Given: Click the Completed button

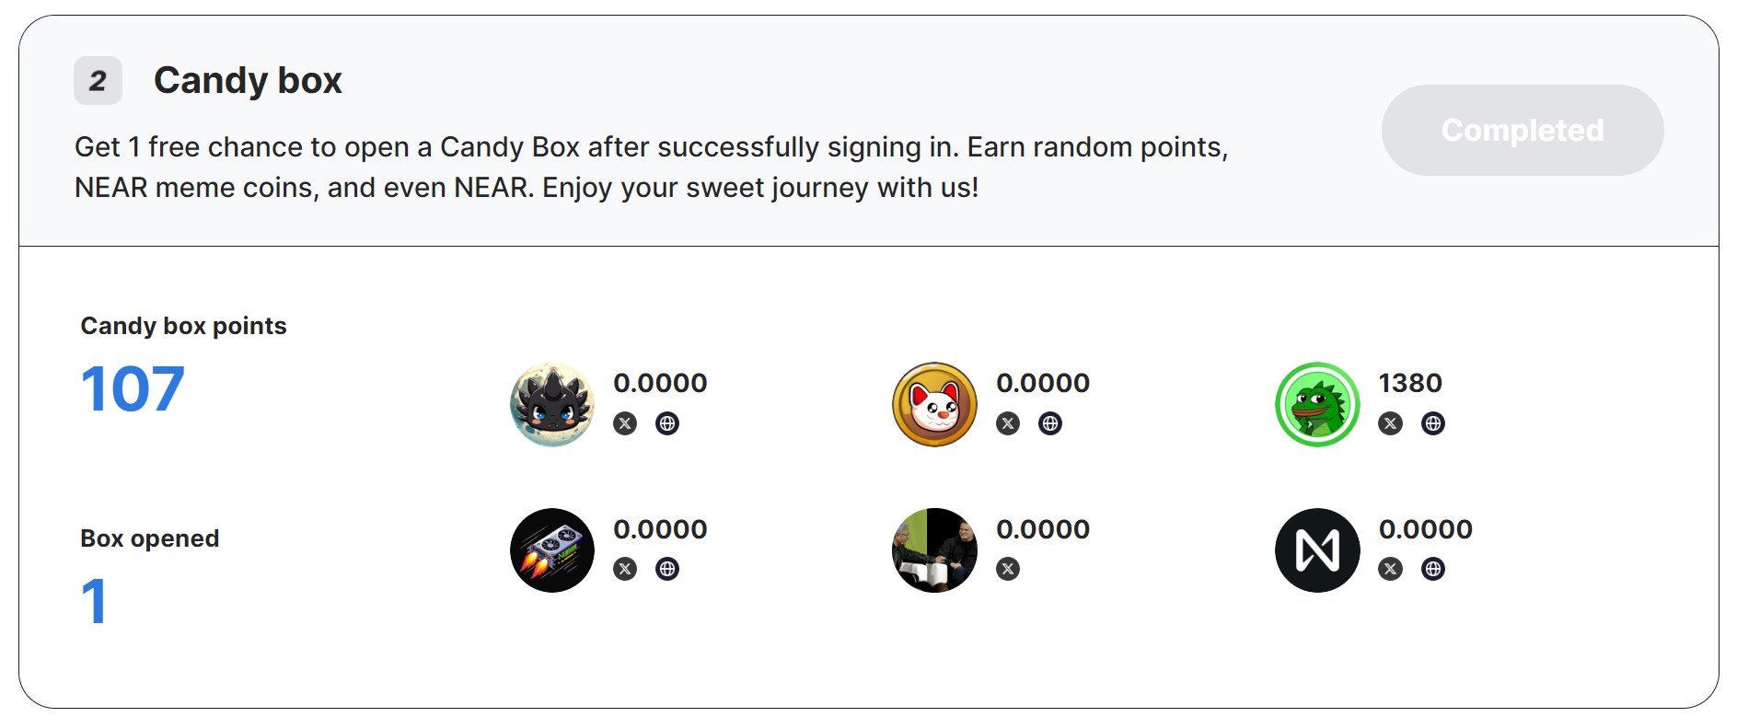Looking at the screenshot, I should (x=1522, y=130).
